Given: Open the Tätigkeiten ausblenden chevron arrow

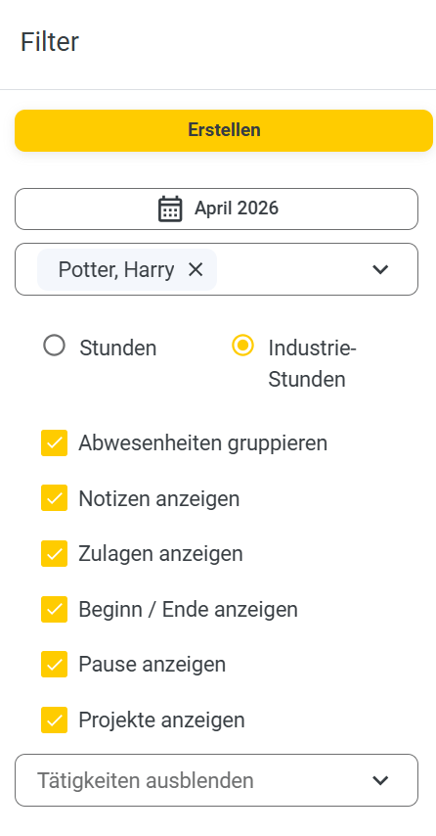Looking at the screenshot, I should [380, 780].
